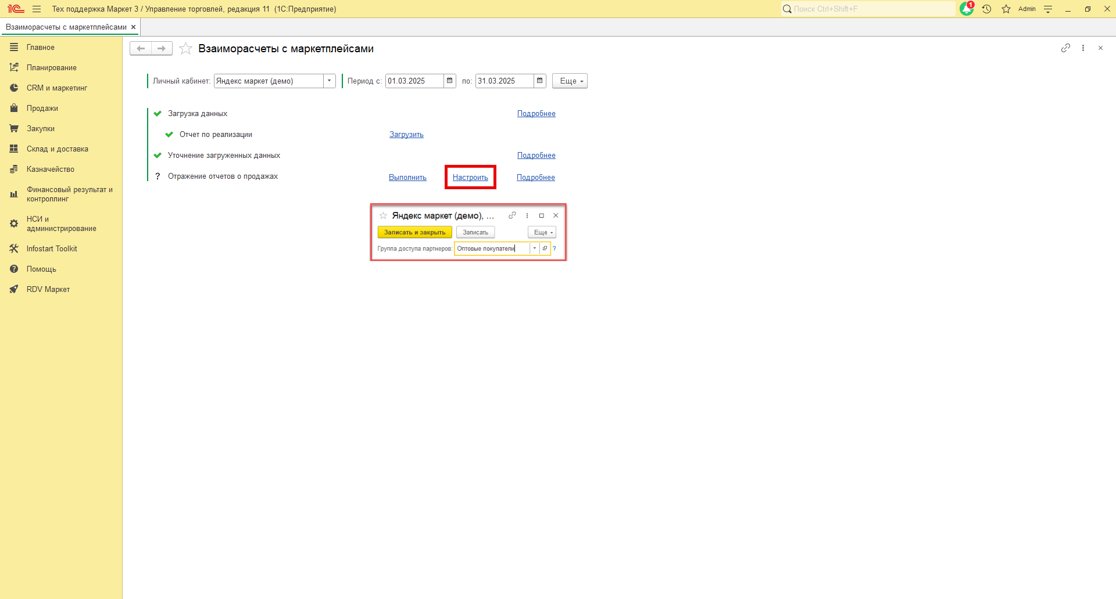Get link in the Яндекс маркет popup

512,215
